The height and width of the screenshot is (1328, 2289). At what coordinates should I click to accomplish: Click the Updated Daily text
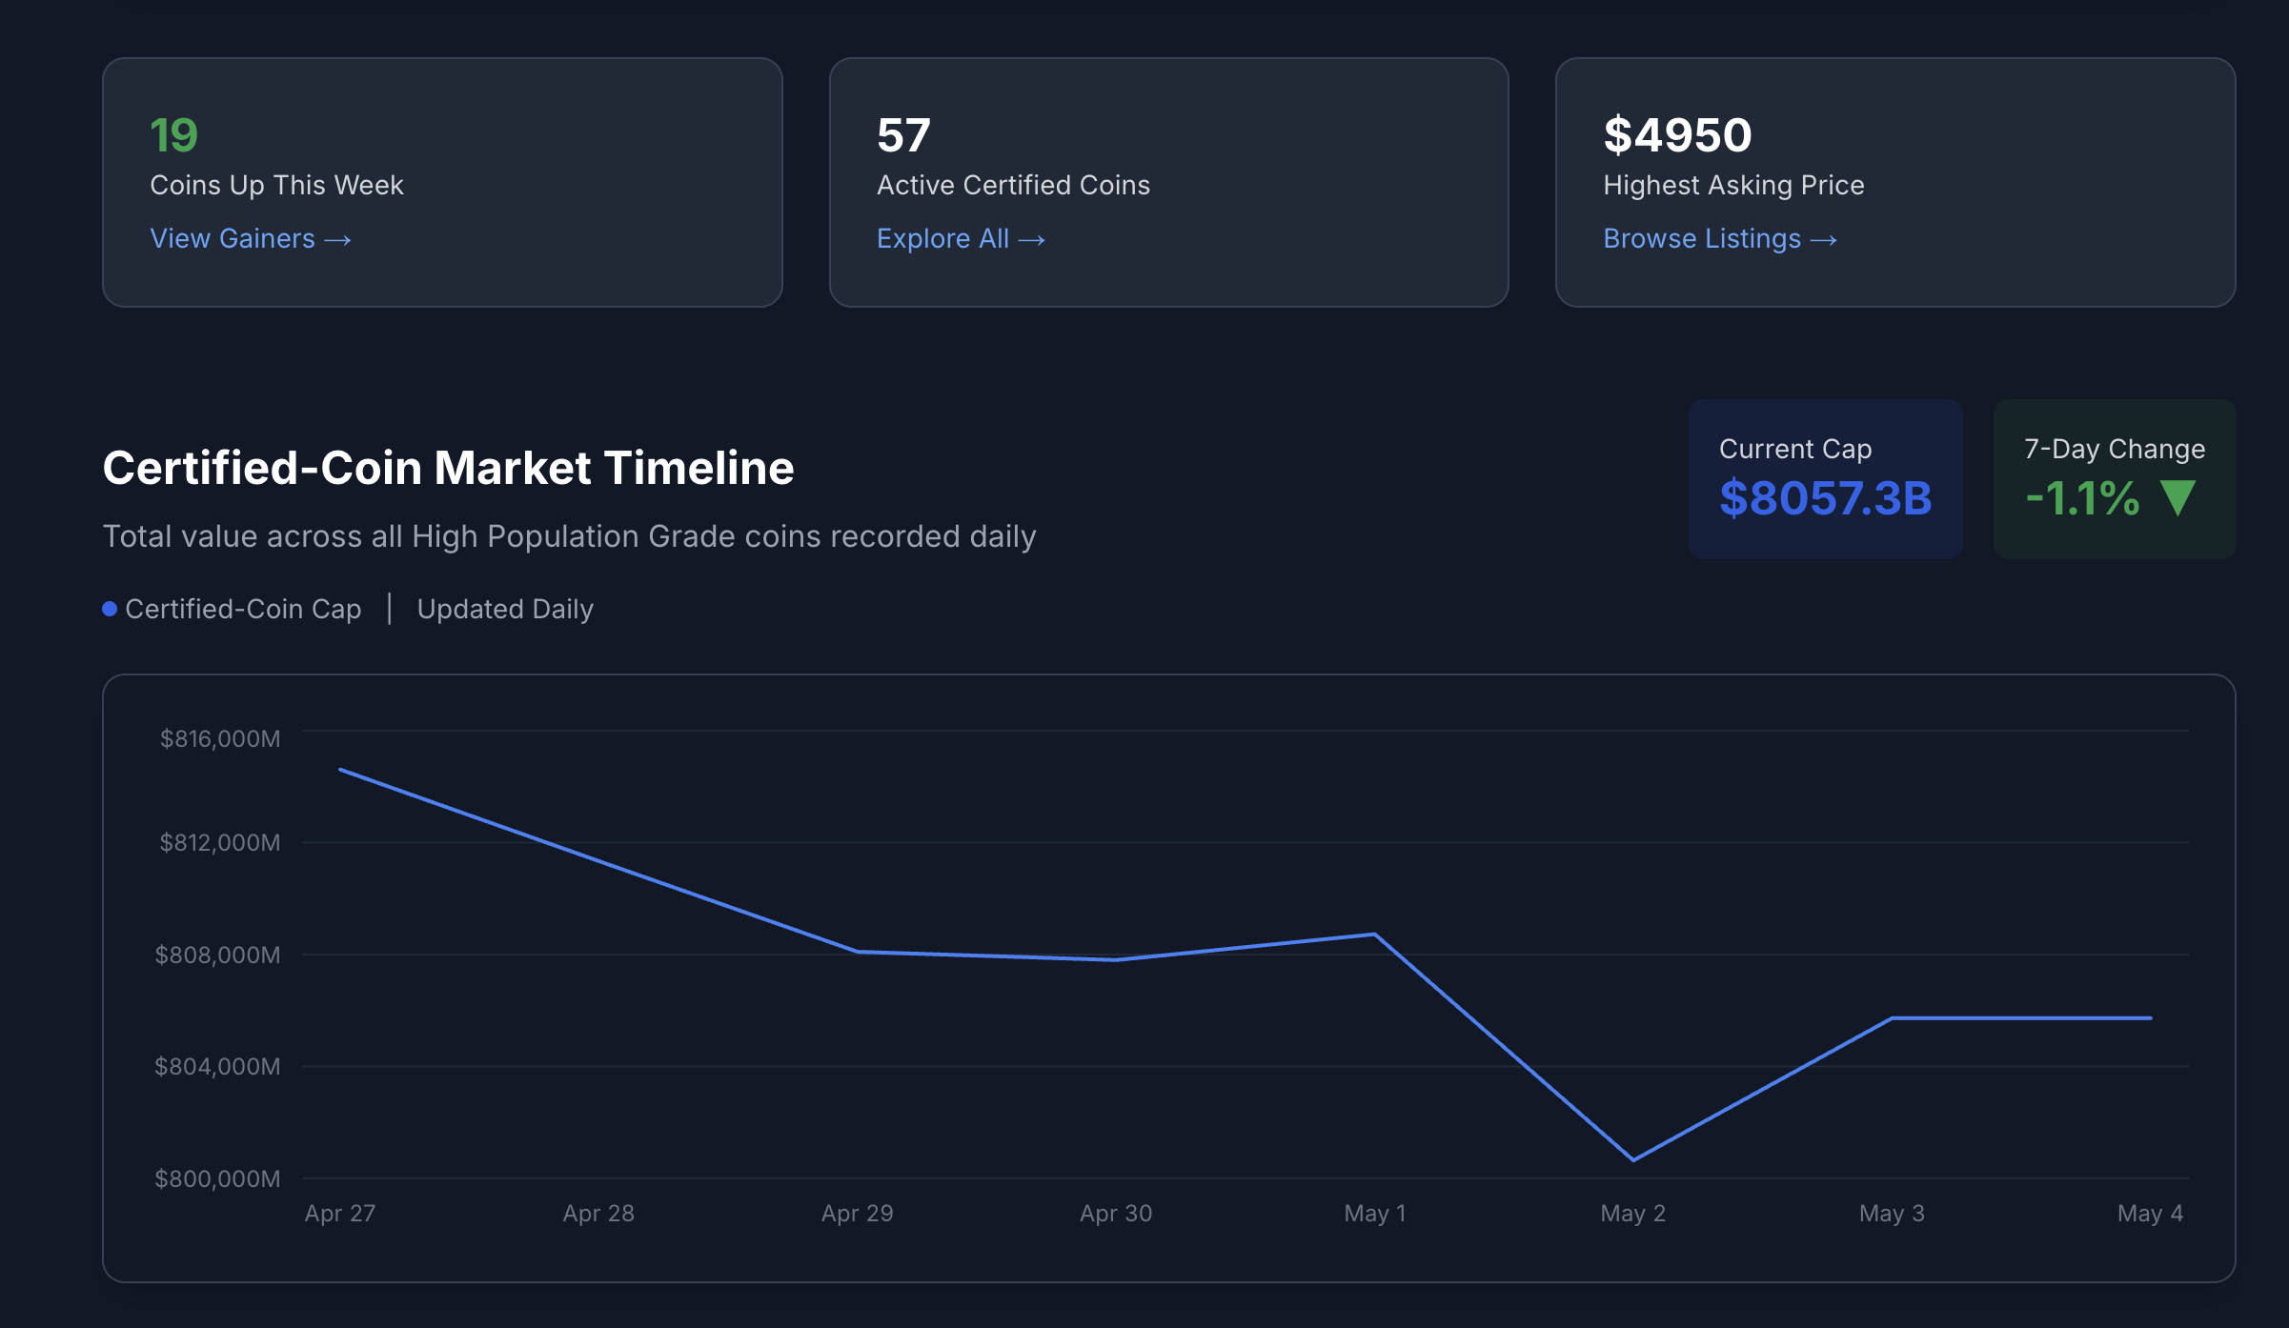click(505, 609)
